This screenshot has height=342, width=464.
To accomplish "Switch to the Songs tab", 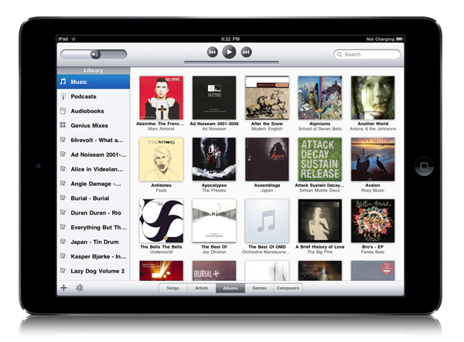I will click(172, 288).
